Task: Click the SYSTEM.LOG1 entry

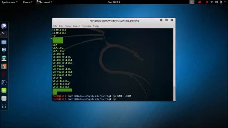Action: click(x=61, y=84)
